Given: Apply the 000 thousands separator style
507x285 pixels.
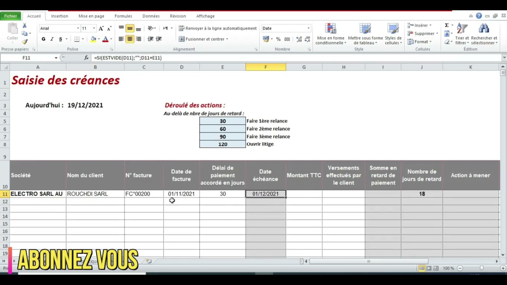Looking at the screenshot, I should (x=287, y=39).
